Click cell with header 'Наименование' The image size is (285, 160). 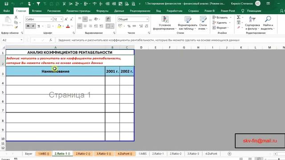[x=55, y=71]
